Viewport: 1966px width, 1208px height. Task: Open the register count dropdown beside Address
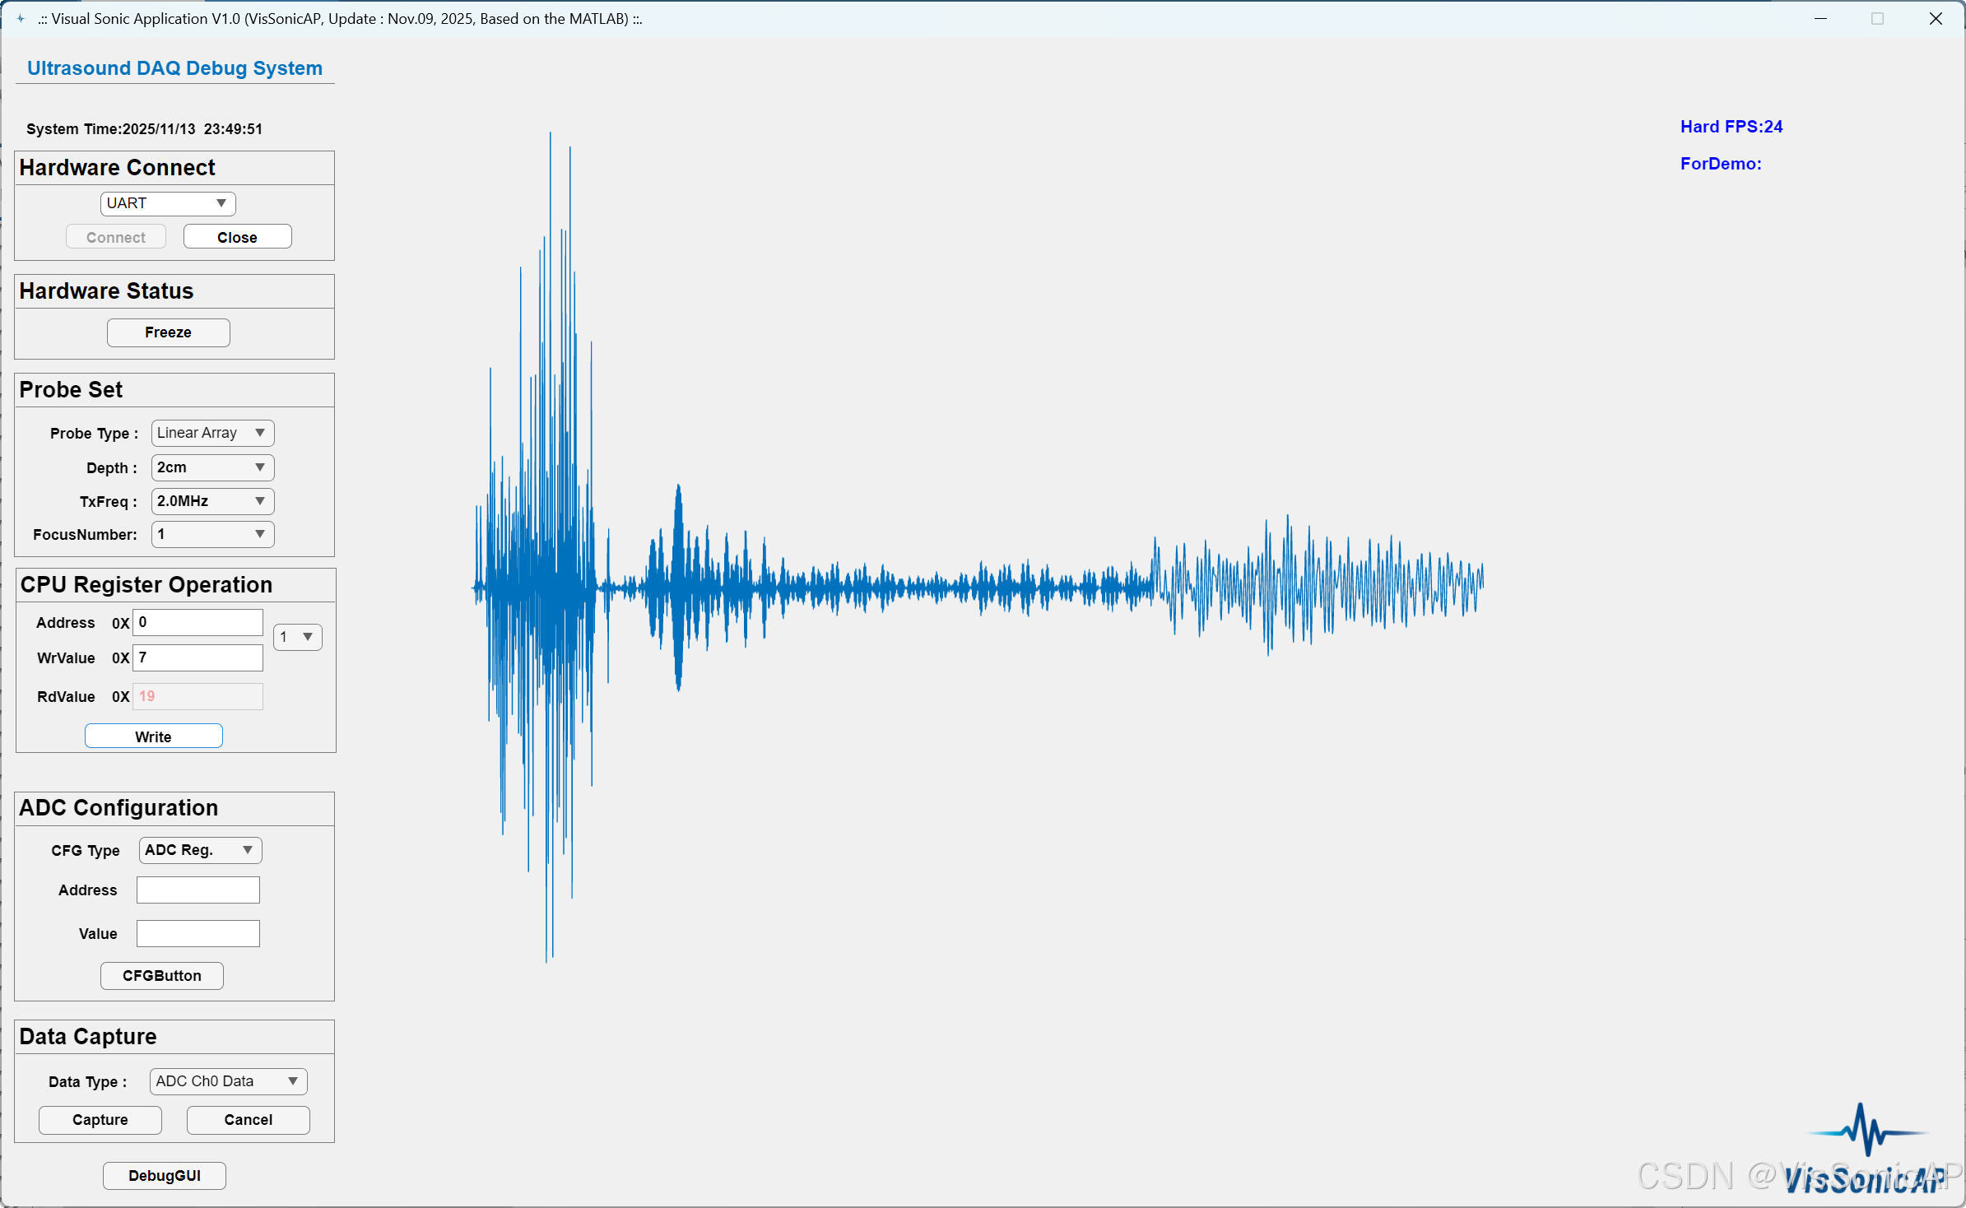point(297,637)
